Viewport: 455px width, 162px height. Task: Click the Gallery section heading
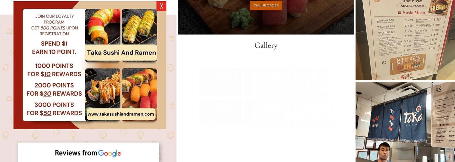click(266, 45)
